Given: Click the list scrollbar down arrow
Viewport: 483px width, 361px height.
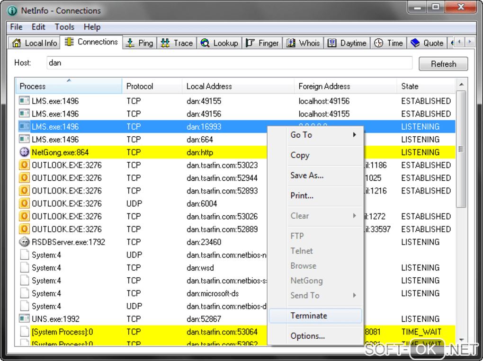Looking at the screenshot, I should (x=461, y=339).
